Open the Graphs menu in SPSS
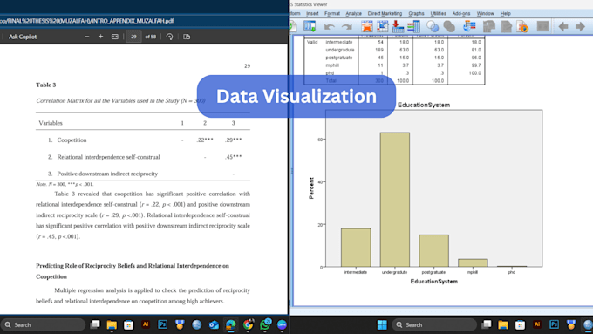The image size is (593, 334). tap(416, 14)
